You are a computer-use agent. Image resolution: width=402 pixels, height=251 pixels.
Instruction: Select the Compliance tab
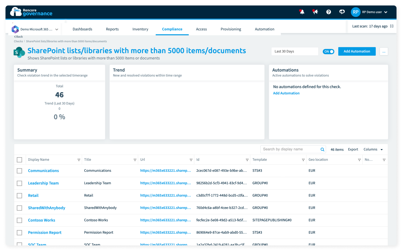(172, 29)
